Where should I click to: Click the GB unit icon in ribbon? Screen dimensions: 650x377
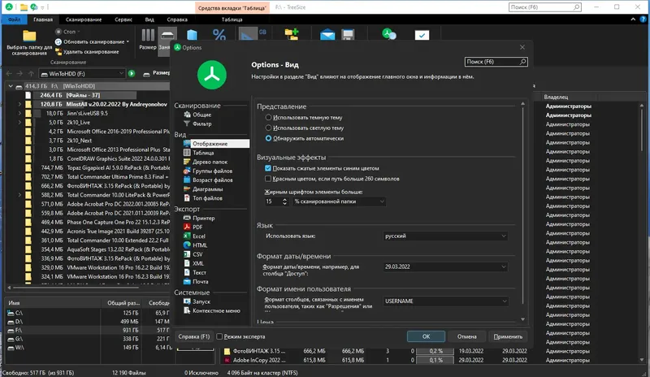(262, 32)
